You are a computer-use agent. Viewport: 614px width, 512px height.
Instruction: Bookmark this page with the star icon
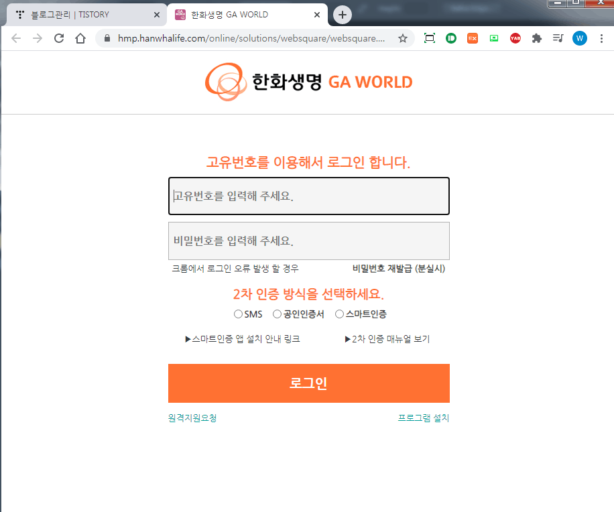(403, 38)
